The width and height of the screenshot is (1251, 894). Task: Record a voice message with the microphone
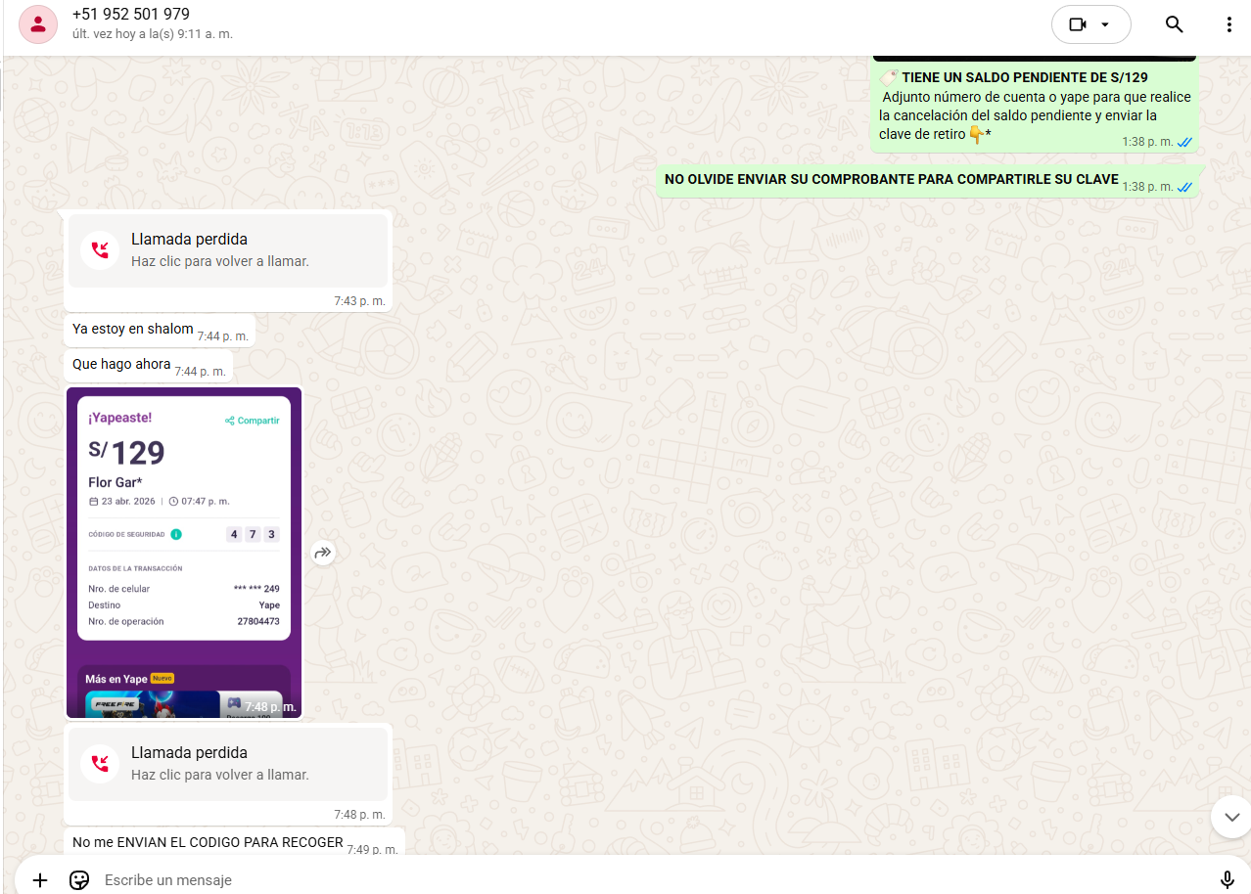[1227, 879]
